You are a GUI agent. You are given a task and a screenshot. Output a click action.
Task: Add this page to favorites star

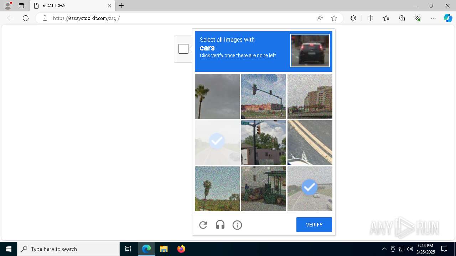[334, 18]
